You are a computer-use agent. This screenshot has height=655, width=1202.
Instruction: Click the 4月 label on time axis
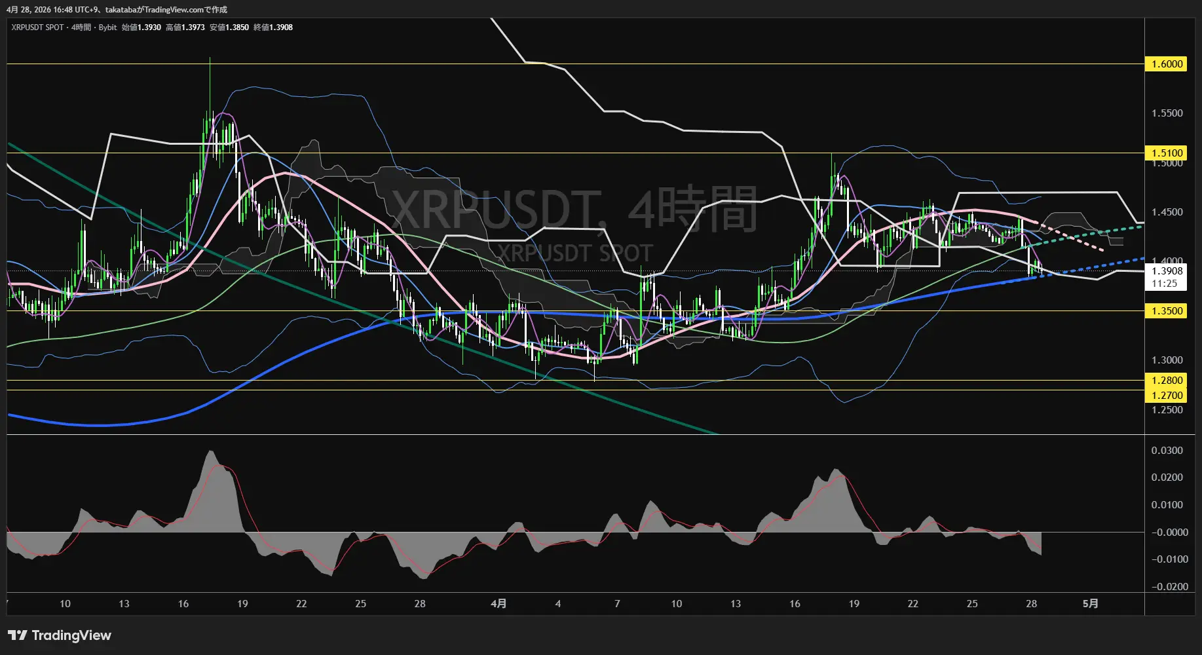point(498,604)
